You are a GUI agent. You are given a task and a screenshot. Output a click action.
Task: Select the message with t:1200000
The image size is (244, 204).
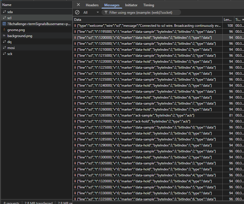pos(158,38)
